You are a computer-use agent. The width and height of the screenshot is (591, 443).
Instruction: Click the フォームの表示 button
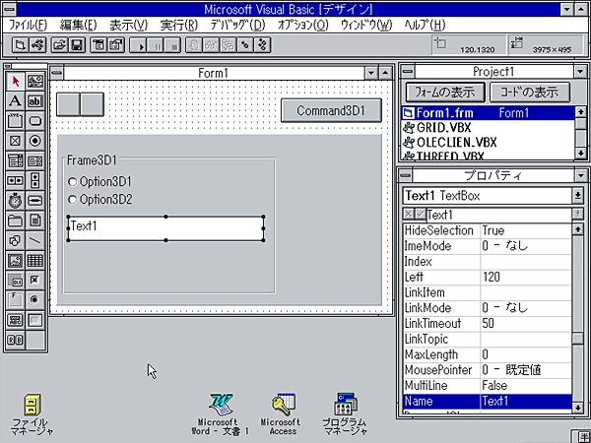point(445,93)
